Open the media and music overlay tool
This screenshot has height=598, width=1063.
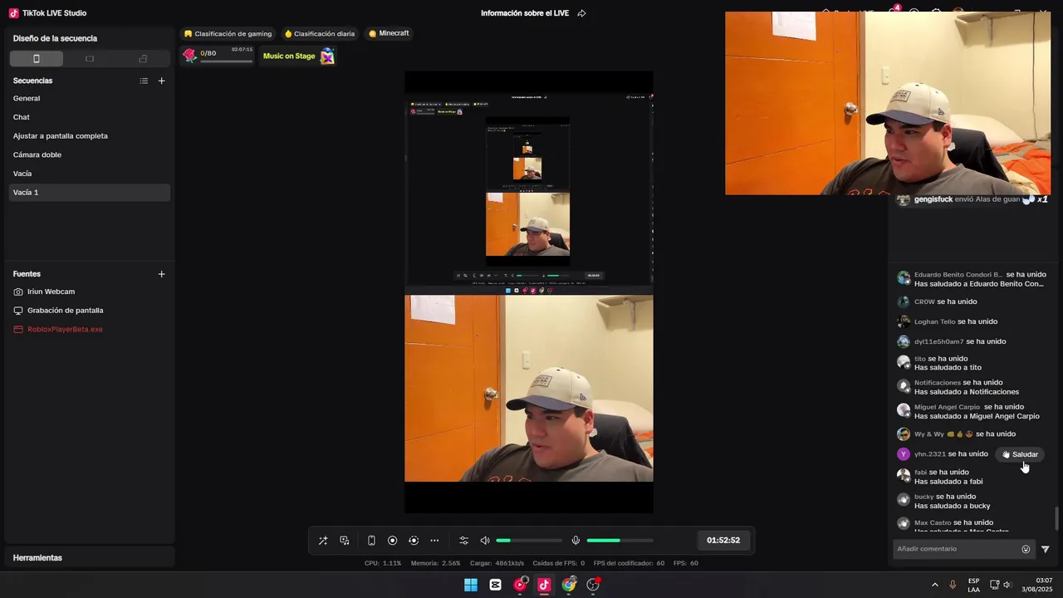[x=345, y=541]
